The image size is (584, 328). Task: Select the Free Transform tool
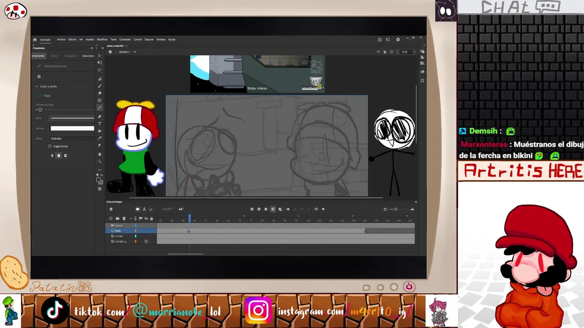tap(100, 62)
